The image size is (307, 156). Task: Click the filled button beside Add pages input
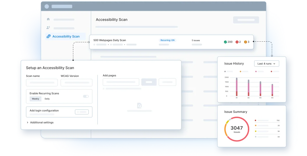[x=149, y=82]
